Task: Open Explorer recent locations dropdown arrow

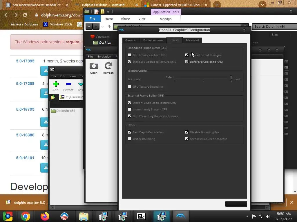Action: (102, 27)
